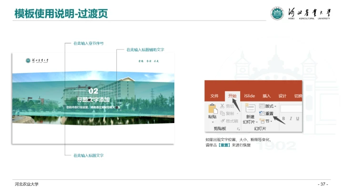This screenshot has height=193, width=343.
Task: Click the 剪切 (Cut) scissors icon
Action: pyautogui.click(x=222, y=106)
